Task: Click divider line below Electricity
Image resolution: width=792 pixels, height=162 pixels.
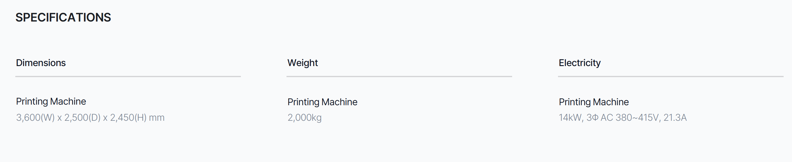Action: [x=670, y=77]
